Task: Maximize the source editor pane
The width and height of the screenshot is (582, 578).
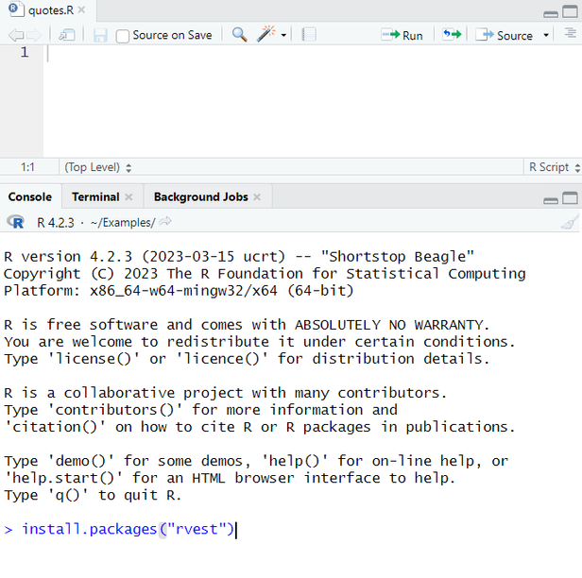Action: pos(570,11)
